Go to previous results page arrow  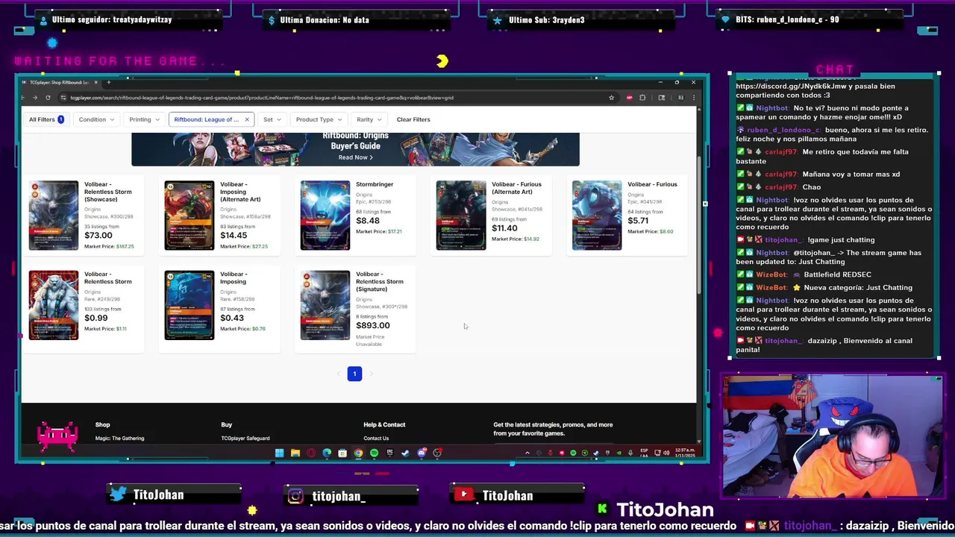[x=338, y=374]
